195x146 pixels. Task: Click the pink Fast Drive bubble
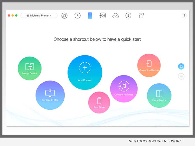coord(99,103)
